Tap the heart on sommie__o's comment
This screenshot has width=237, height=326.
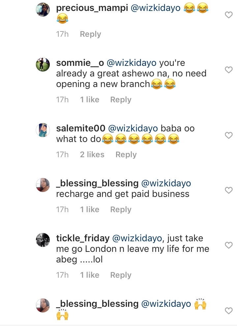[228, 70]
